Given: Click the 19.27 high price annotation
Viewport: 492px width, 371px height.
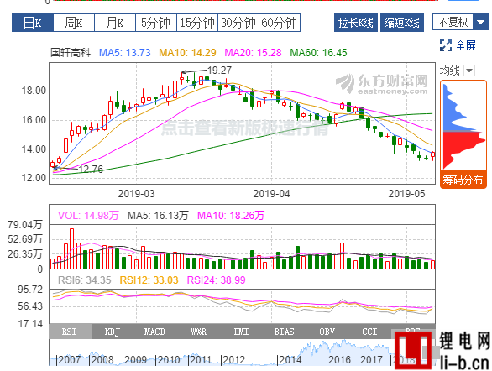Looking at the screenshot, I should pyautogui.click(x=219, y=71).
